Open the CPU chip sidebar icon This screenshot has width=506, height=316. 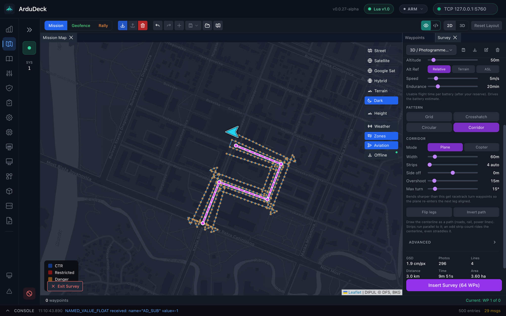(9, 132)
